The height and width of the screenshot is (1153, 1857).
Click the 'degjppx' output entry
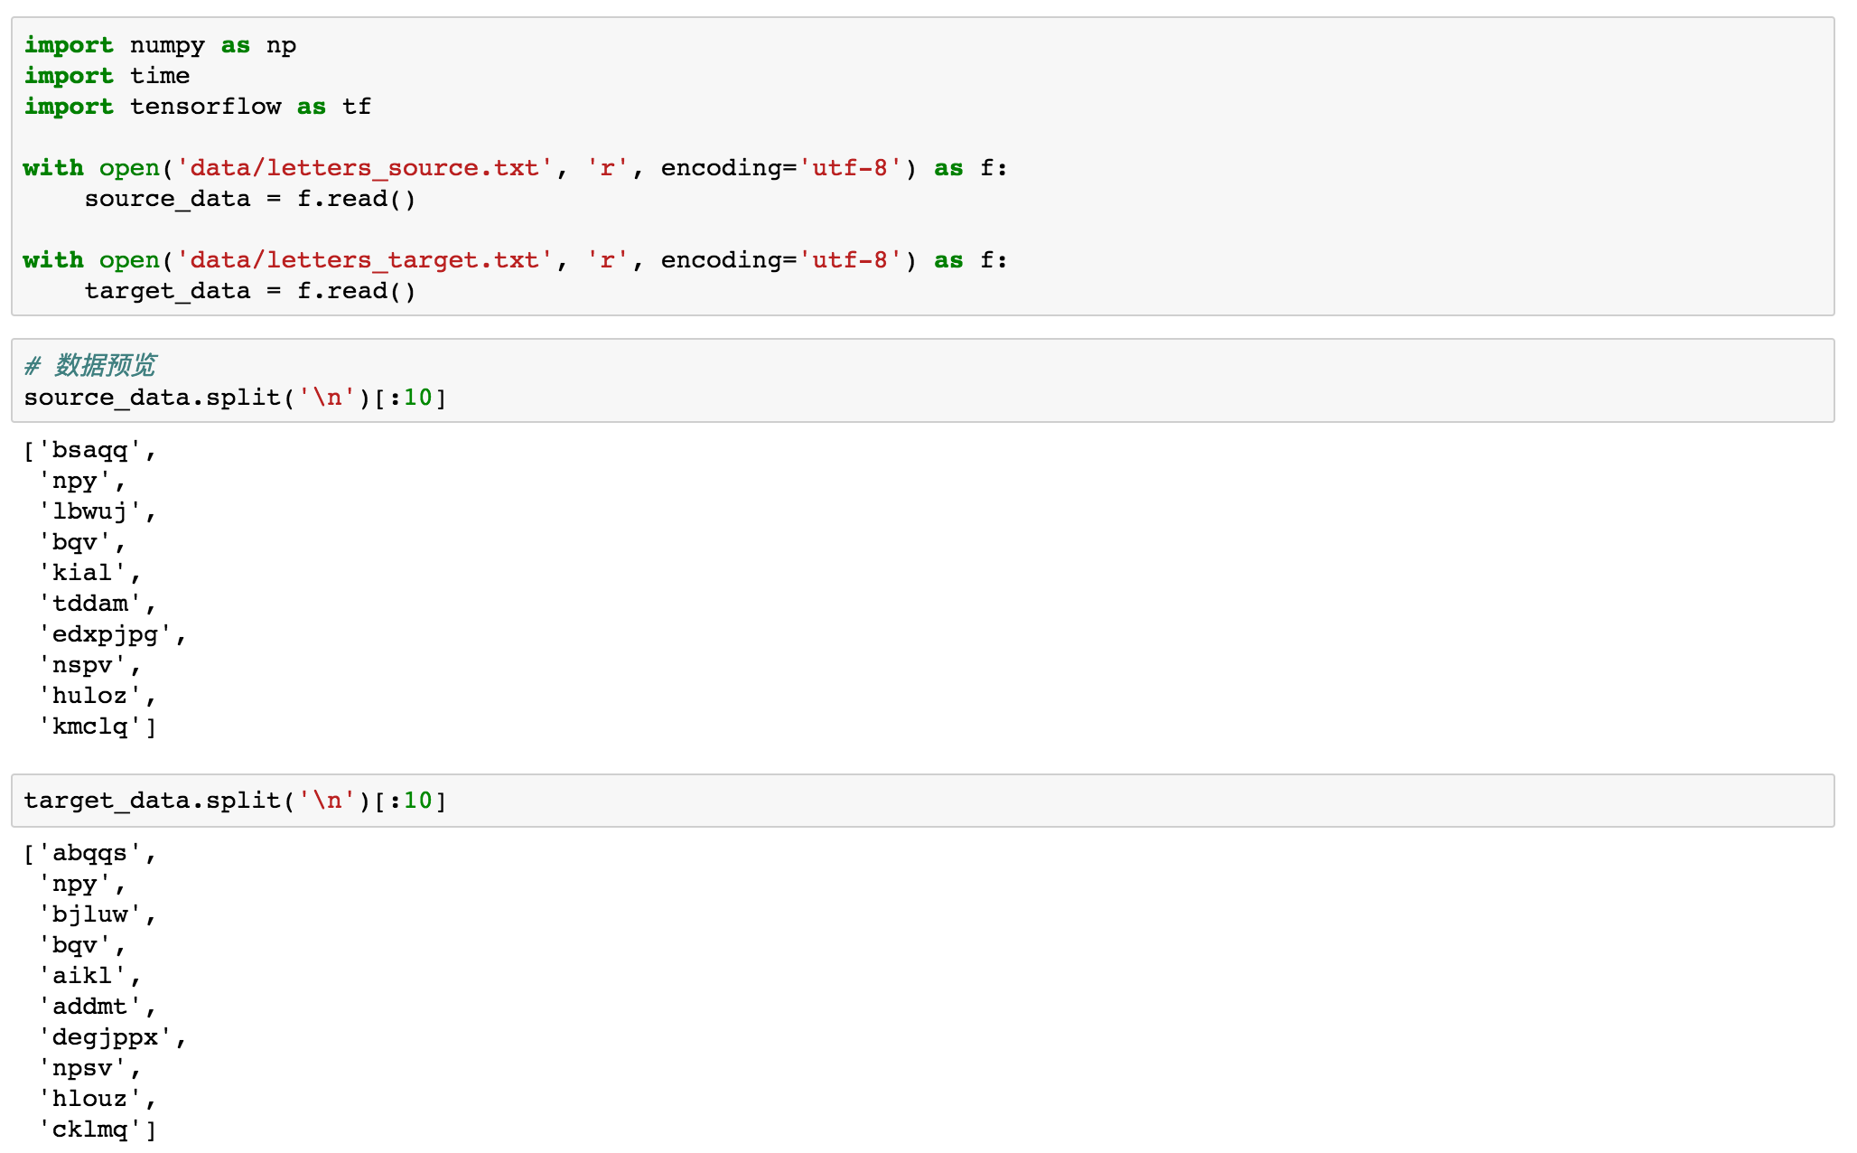tap(105, 1037)
